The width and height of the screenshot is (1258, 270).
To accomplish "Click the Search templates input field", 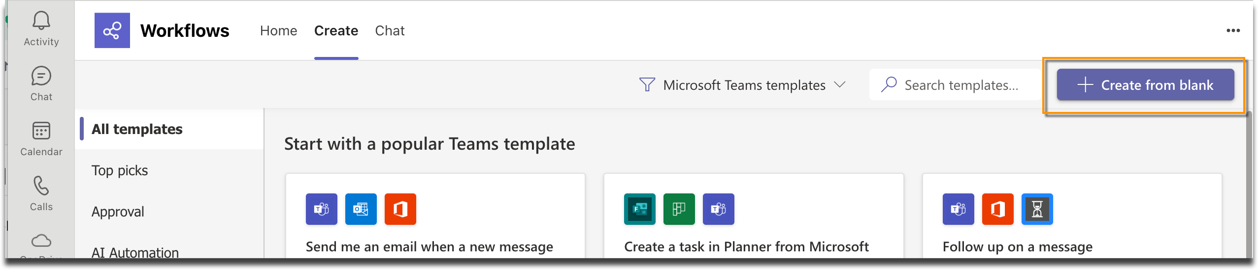I will click(955, 85).
